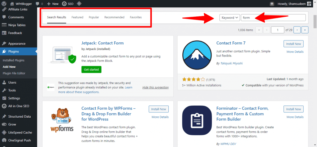Click the Affiliate Links sidebar icon
Screen dimensions: 317x147
pyautogui.click(x=4, y=9)
